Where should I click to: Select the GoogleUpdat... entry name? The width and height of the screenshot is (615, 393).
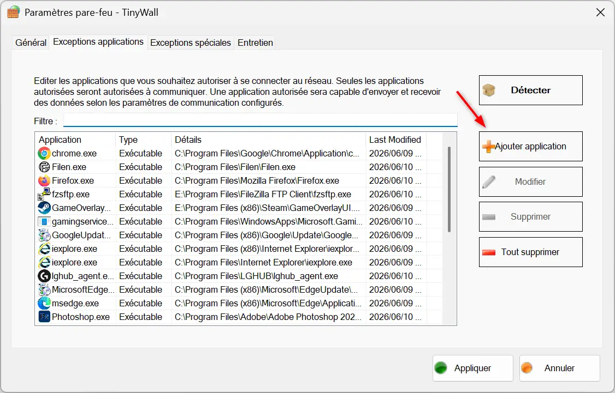81,235
